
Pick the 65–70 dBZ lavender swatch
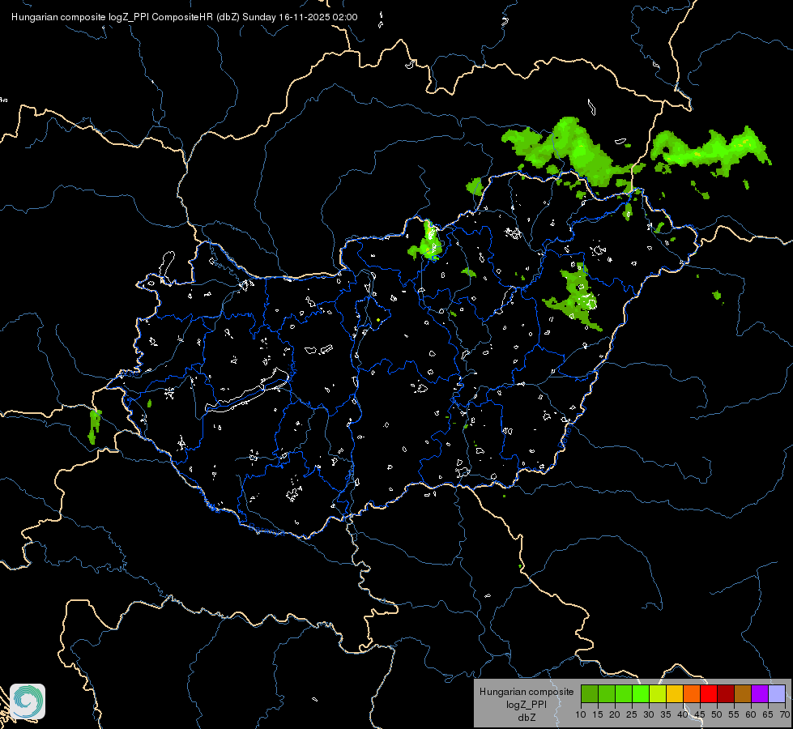(x=777, y=693)
